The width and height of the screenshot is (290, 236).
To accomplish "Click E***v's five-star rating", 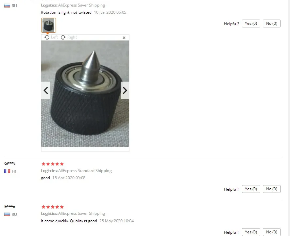I will coord(53,207).
